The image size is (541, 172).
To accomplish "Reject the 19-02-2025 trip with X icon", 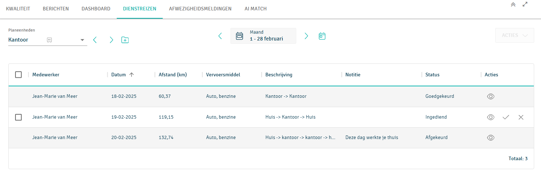I will (x=521, y=117).
